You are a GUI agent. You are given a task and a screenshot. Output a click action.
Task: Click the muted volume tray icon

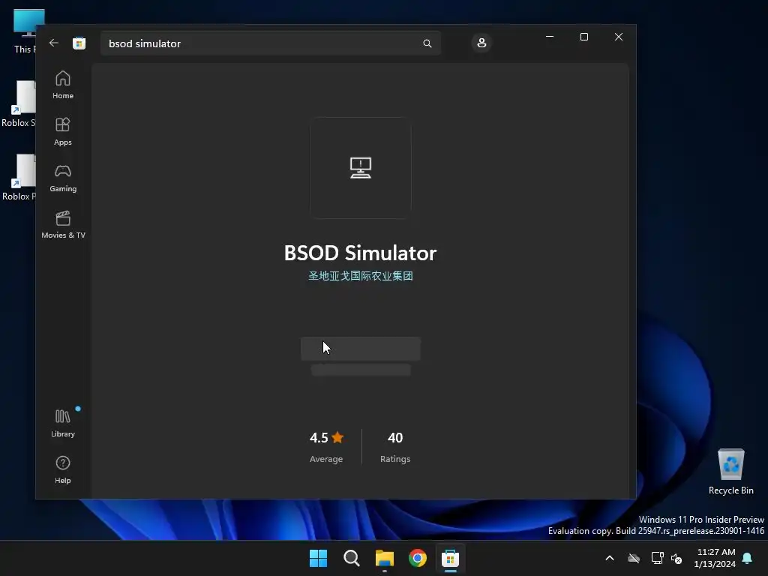676,558
